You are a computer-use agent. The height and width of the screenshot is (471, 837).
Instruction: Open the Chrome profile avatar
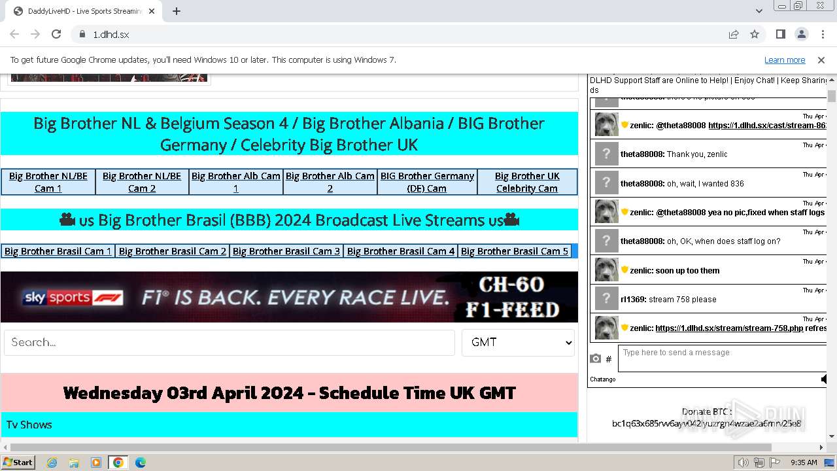coord(801,34)
